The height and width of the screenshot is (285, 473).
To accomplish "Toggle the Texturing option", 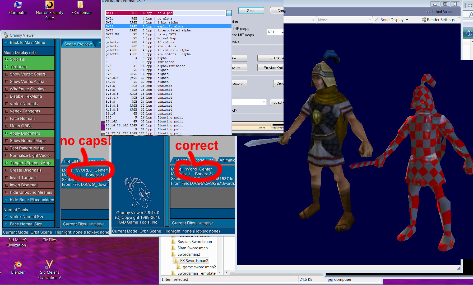I will tap(29, 67).
